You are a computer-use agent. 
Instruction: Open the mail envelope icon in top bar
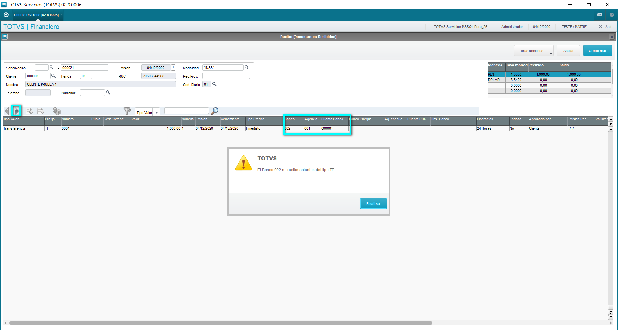600,15
